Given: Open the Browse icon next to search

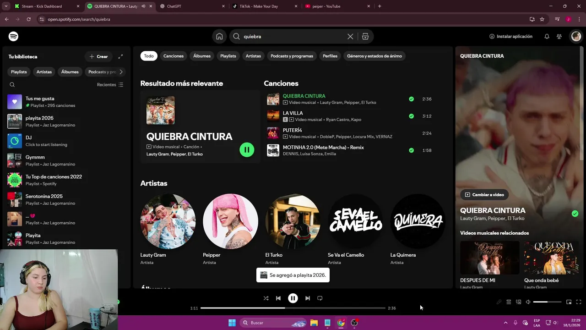Looking at the screenshot, I should [x=365, y=36].
